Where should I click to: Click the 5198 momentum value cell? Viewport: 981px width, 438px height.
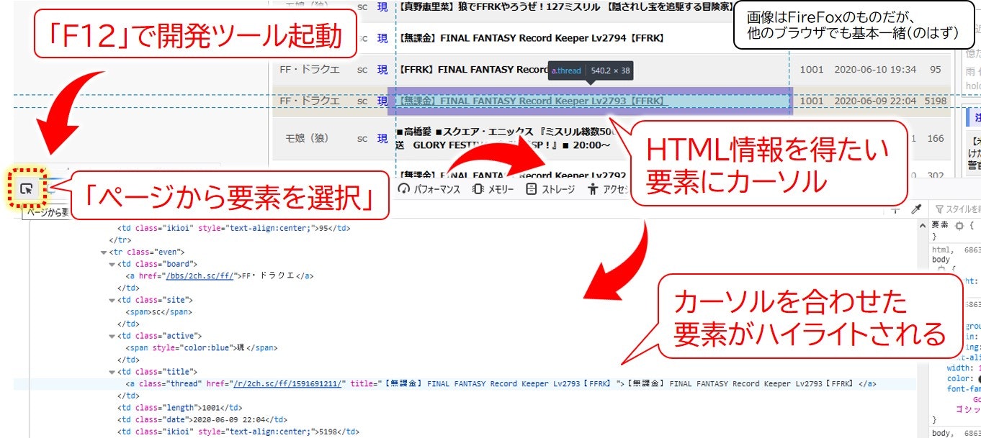tap(935, 101)
